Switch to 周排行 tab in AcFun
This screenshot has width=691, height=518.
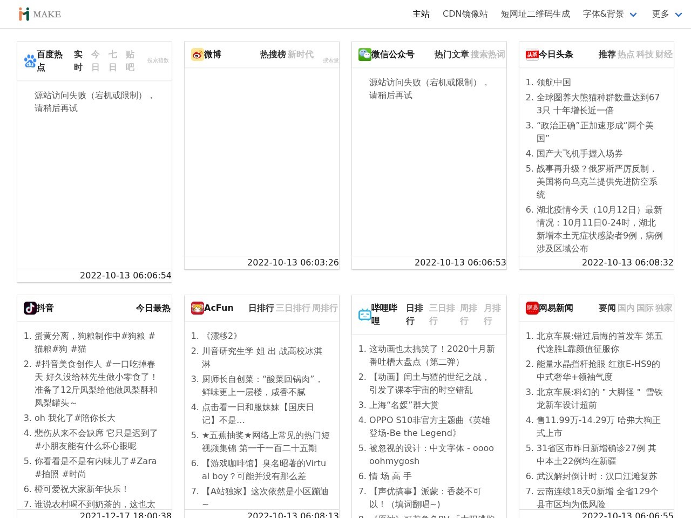click(x=325, y=308)
